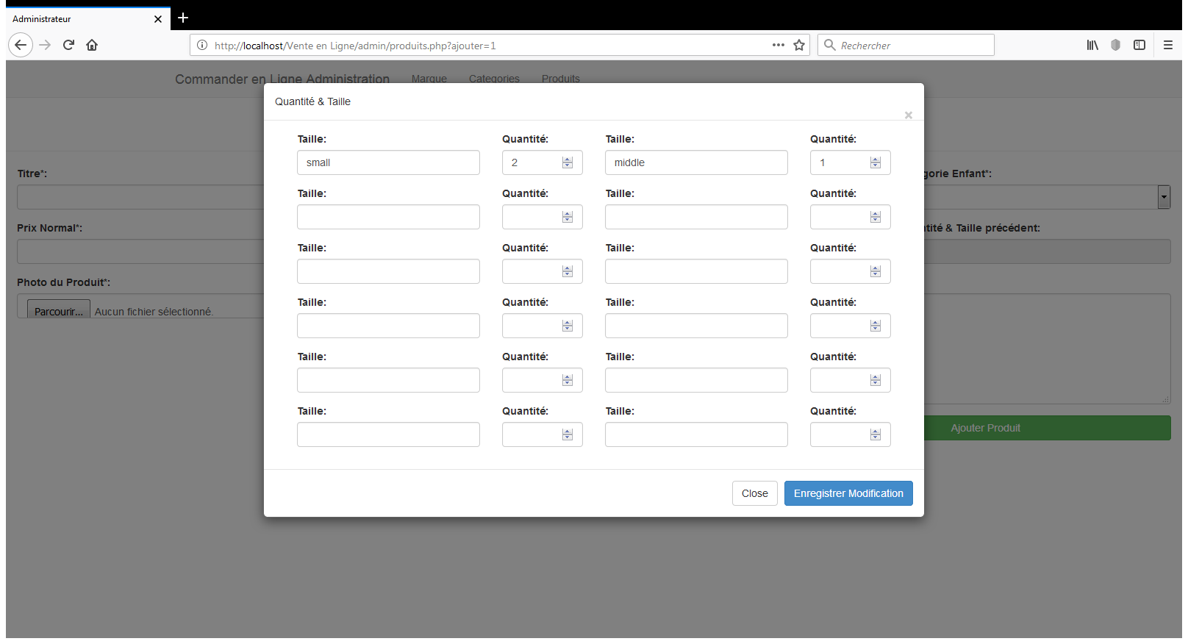
Task: Close the Administrateur tab
Action: (158, 19)
